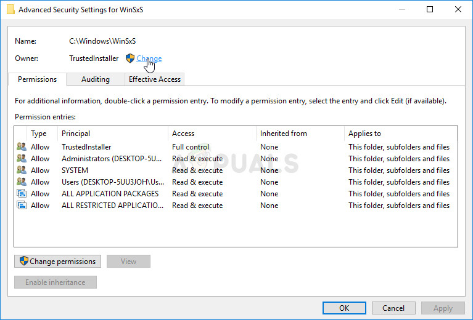
Task: Click the Enable inheritance button
Action: 56,282
